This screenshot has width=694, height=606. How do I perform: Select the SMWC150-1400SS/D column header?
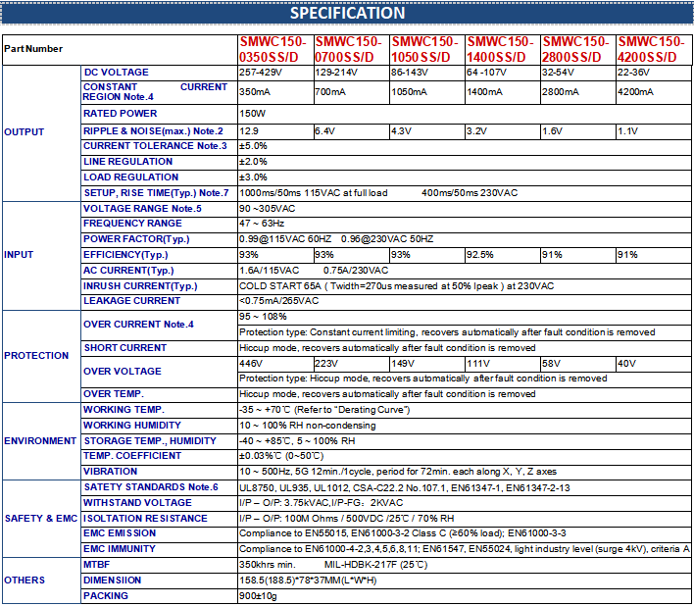501,50
